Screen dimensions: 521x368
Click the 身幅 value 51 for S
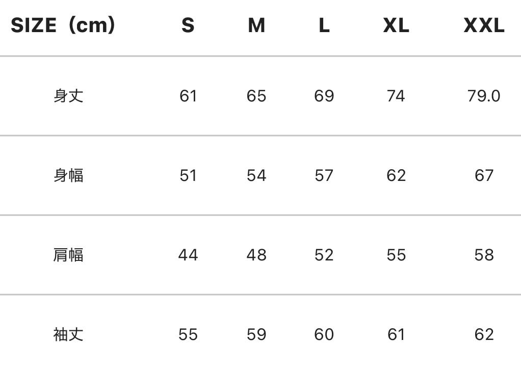(188, 175)
